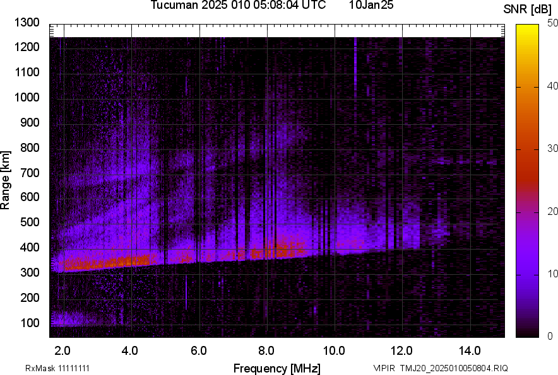Viewport: 558px width, 375px height.
Task: Pick the yellow top of the SNR colorbar
Action: [x=527, y=28]
